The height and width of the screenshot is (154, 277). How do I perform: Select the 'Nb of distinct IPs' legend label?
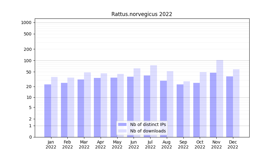[x=148, y=124]
